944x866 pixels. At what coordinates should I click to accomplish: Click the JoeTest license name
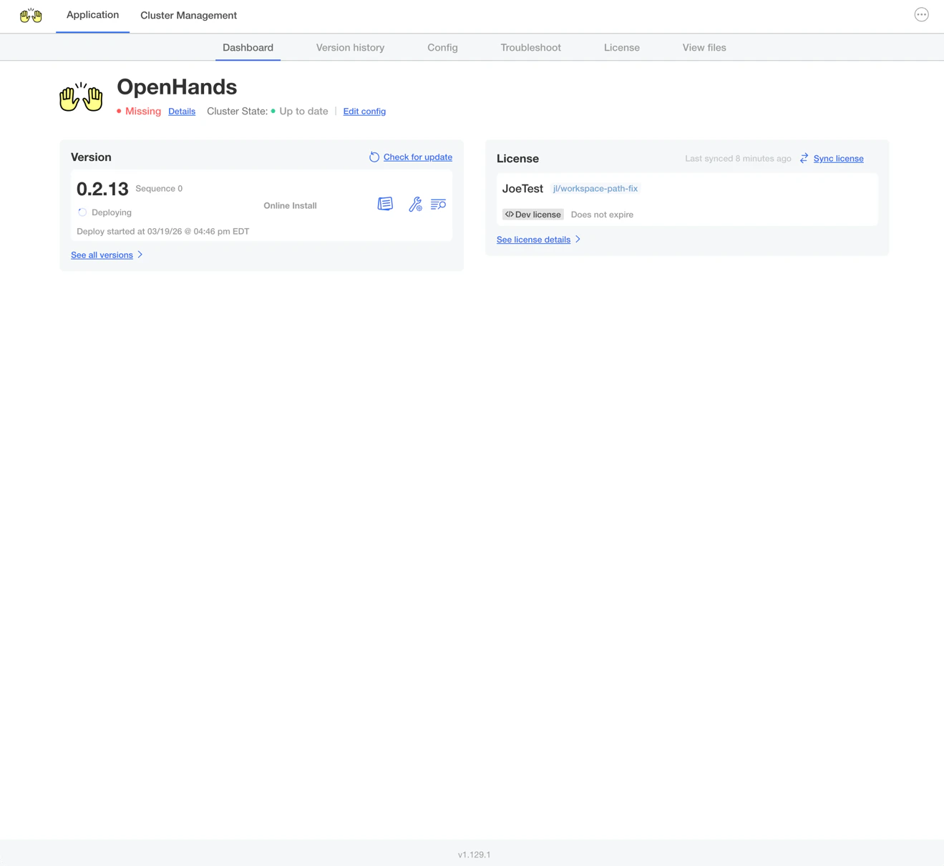click(522, 189)
